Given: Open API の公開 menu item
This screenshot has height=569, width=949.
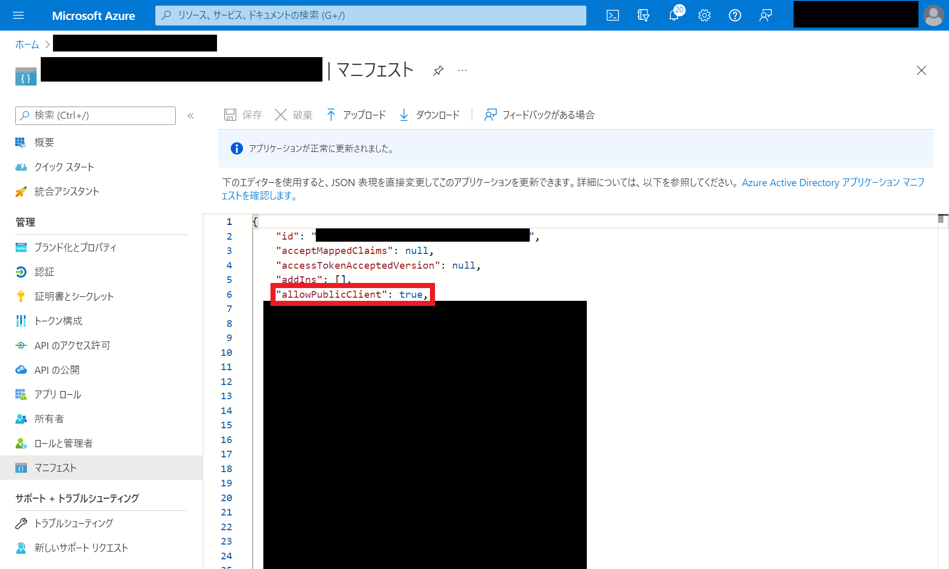Looking at the screenshot, I should tap(57, 370).
